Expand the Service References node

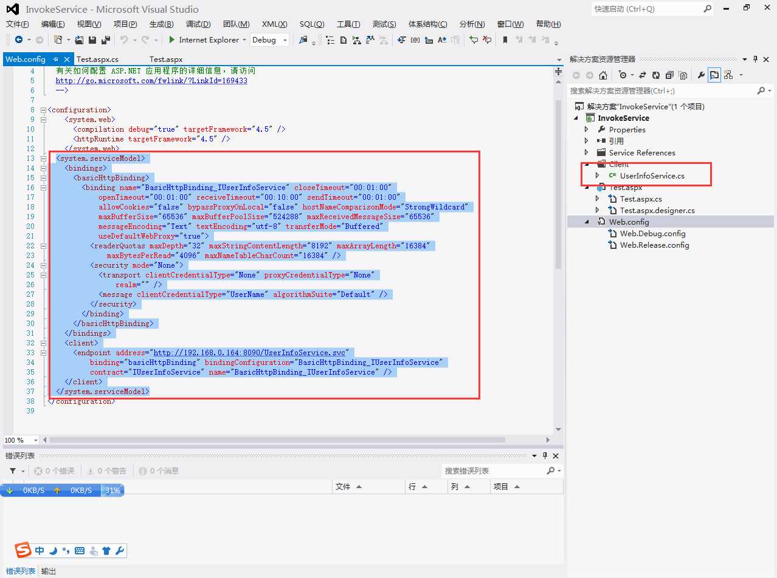tap(587, 152)
